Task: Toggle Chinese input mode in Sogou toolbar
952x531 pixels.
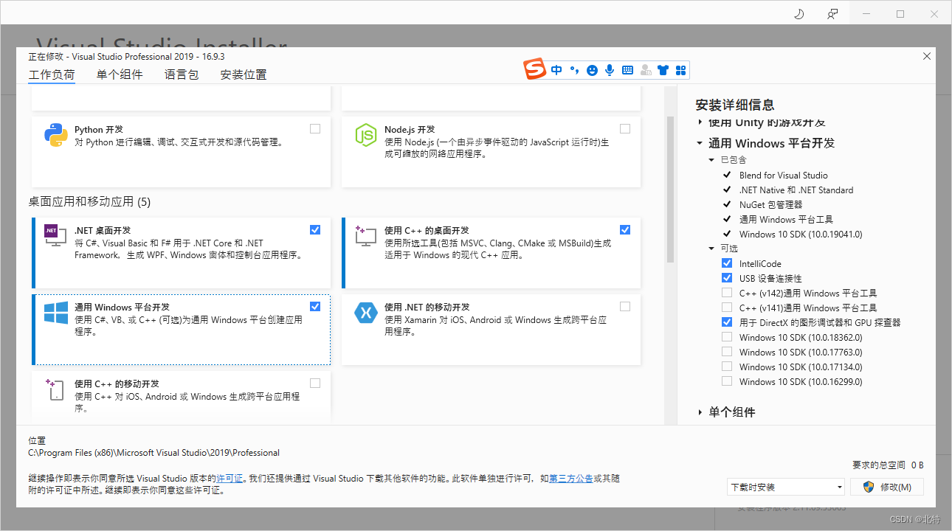Action: (556, 70)
